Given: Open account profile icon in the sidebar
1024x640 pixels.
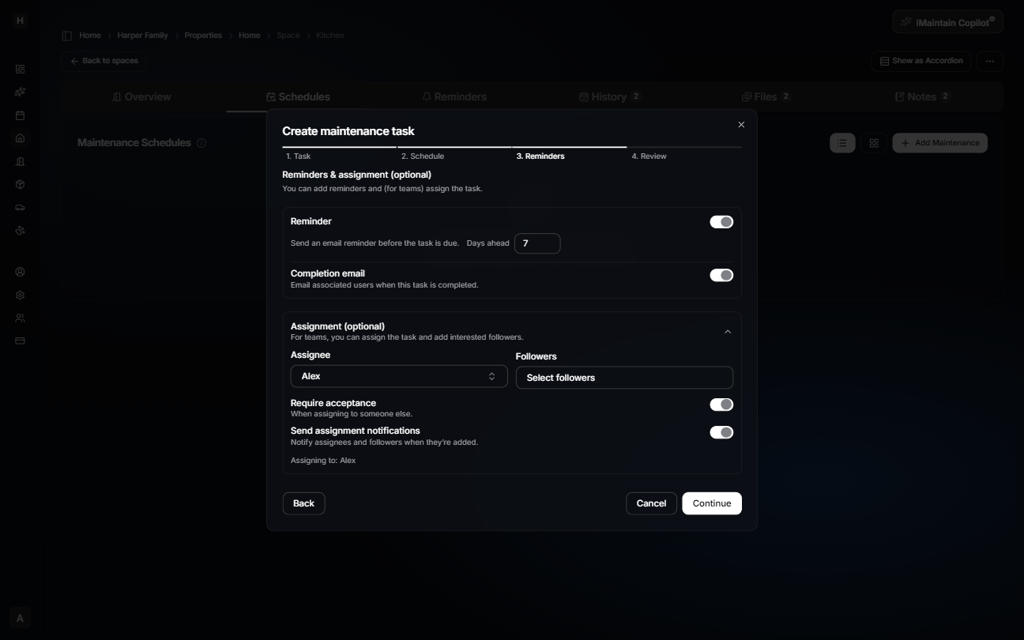Looking at the screenshot, I should [x=20, y=271].
